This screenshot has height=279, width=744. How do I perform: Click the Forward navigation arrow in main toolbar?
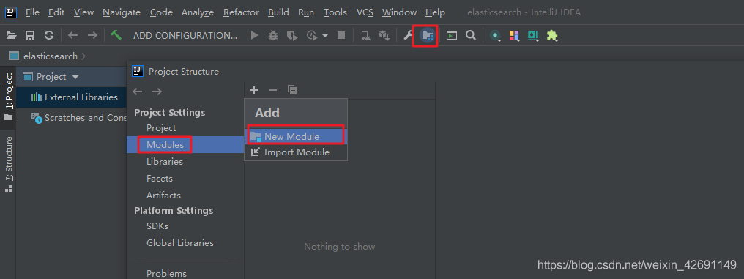click(x=92, y=36)
